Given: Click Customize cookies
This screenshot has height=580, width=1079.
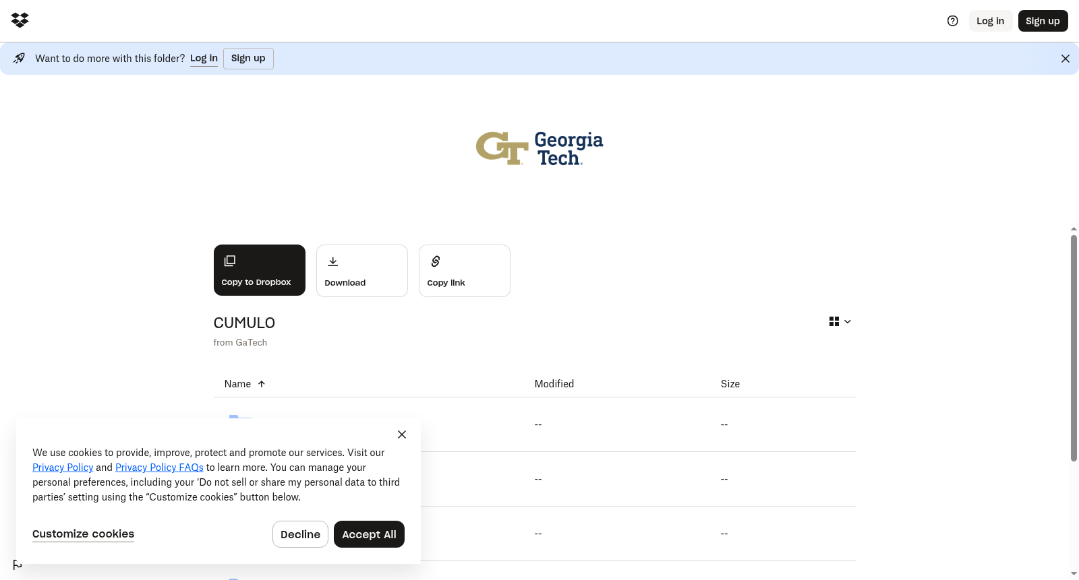Looking at the screenshot, I should coord(84,534).
